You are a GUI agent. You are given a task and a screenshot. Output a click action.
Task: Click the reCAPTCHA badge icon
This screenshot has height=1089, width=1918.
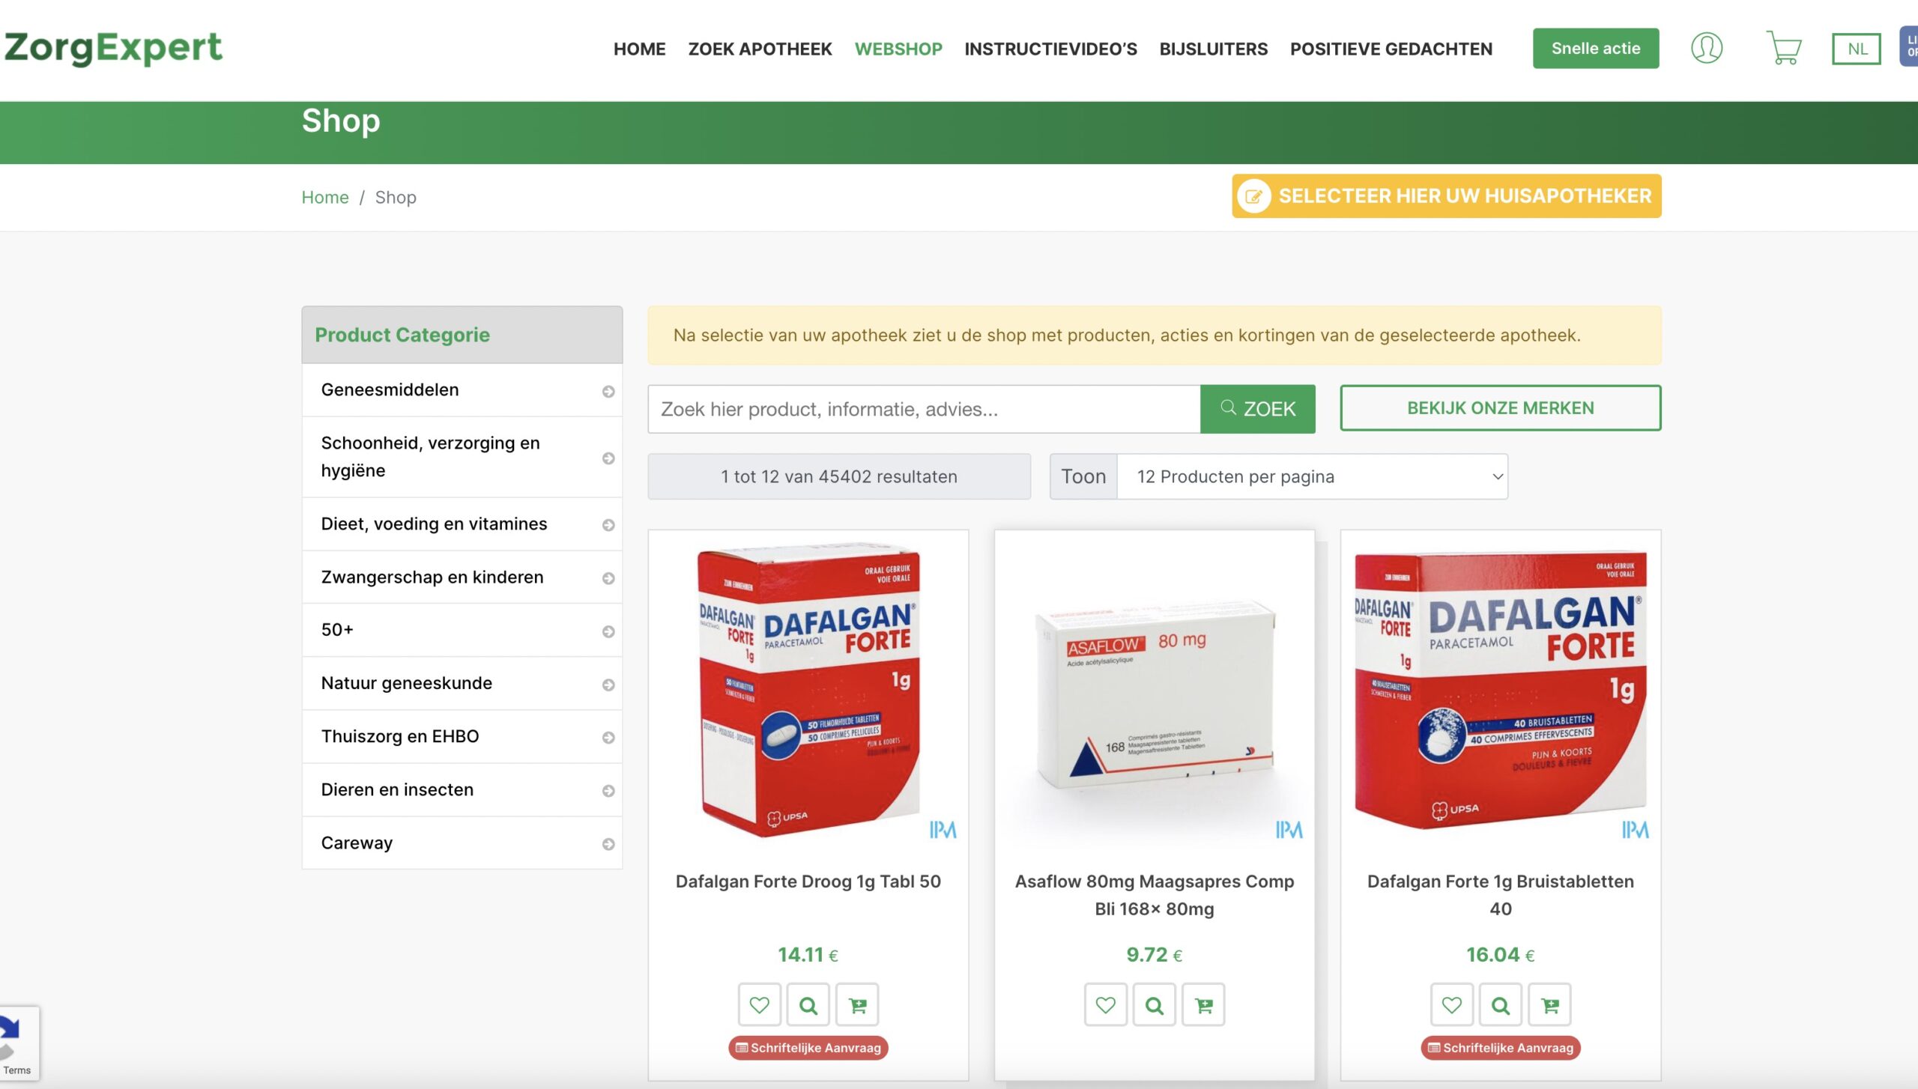(x=9, y=1037)
